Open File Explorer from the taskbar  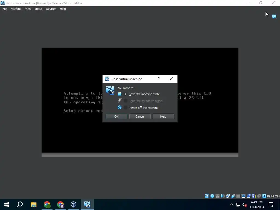(33, 205)
